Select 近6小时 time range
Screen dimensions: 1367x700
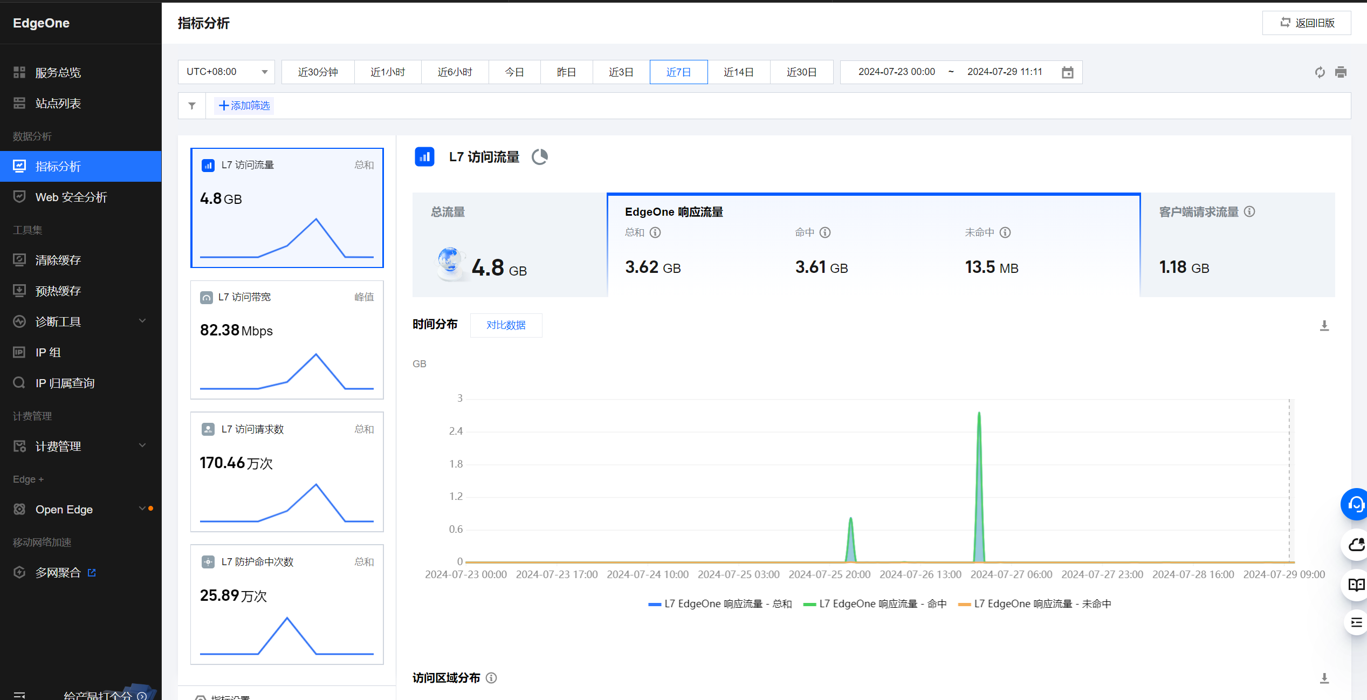click(x=455, y=72)
